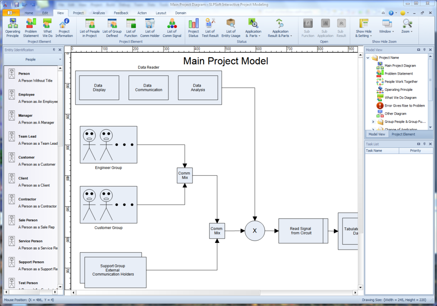The width and height of the screenshot is (437, 306).
Task: Switch to the Project Element tab
Action: 403,134
